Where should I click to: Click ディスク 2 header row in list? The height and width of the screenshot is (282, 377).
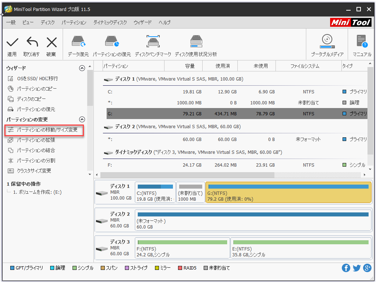pos(235,127)
